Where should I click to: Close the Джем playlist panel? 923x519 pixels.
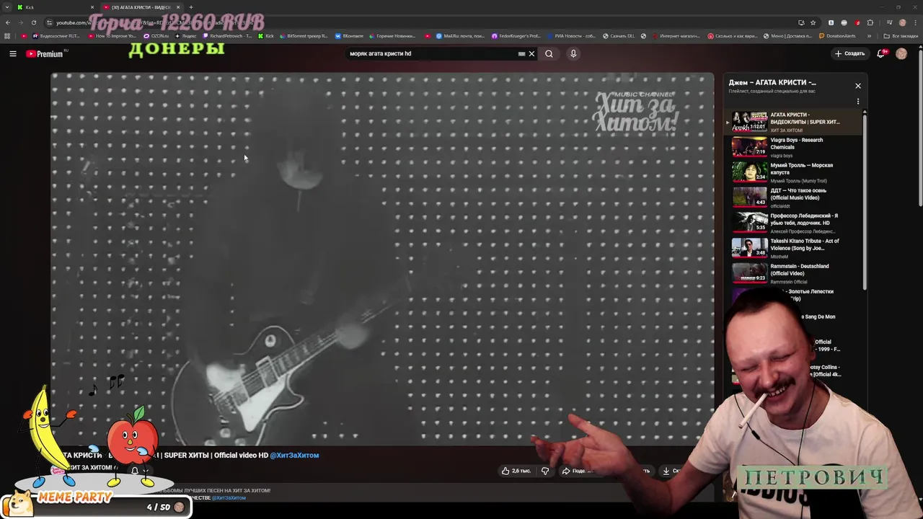pyautogui.click(x=858, y=86)
